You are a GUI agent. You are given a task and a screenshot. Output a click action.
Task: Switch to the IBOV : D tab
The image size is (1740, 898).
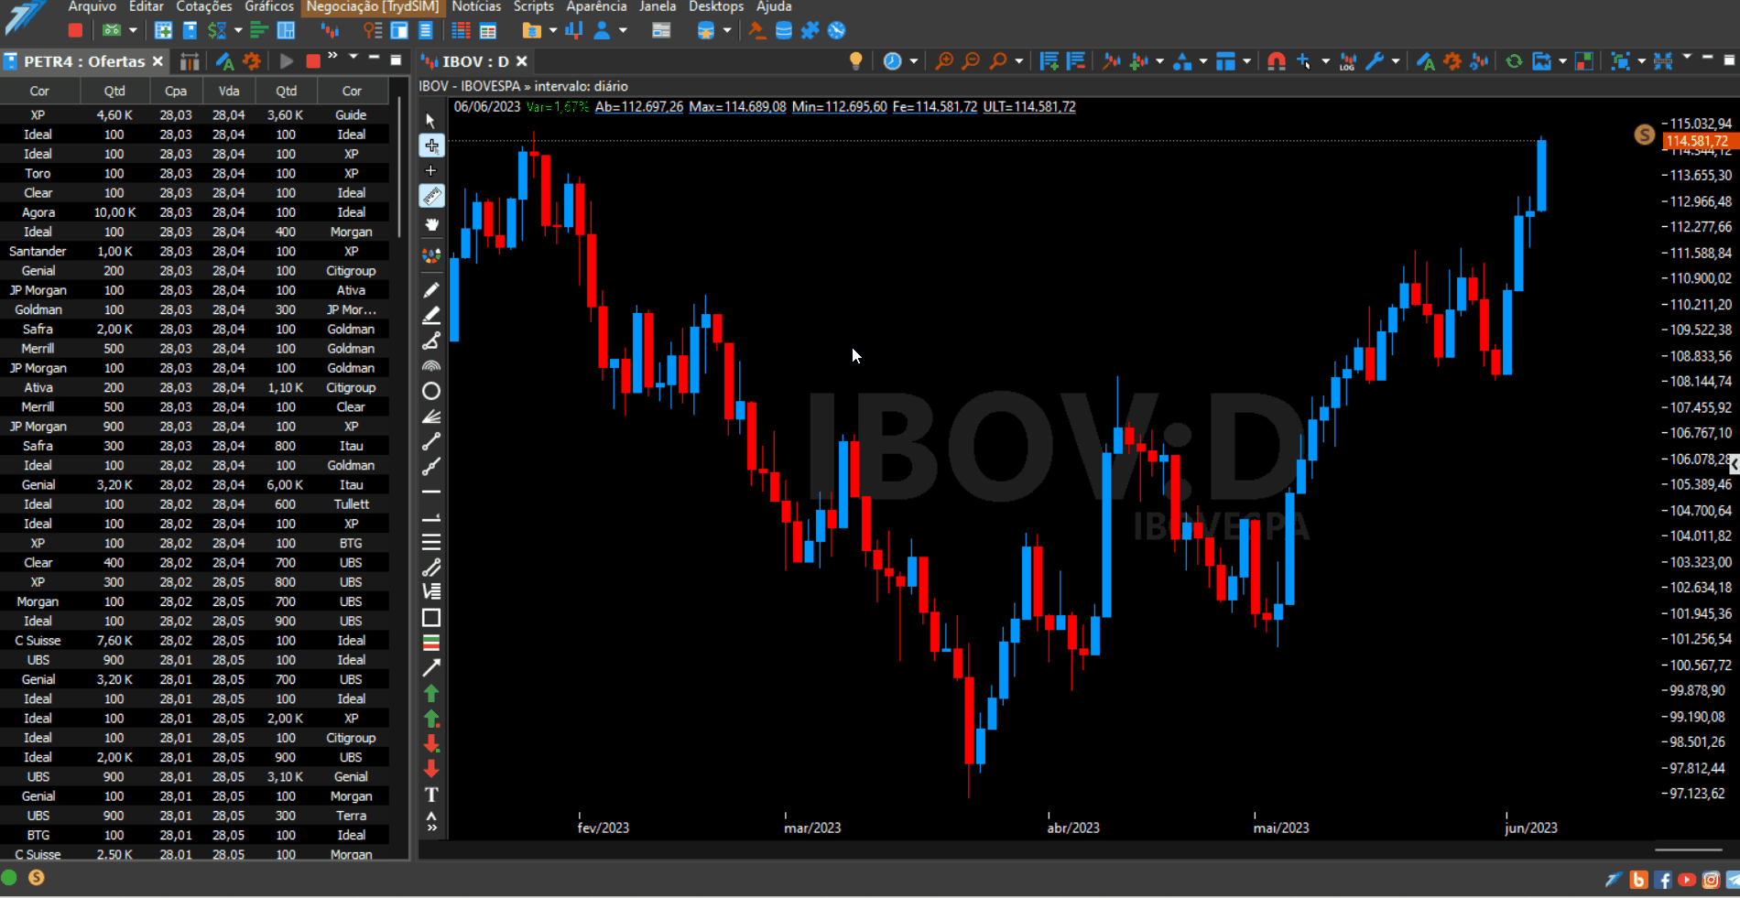[x=474, y=61]
